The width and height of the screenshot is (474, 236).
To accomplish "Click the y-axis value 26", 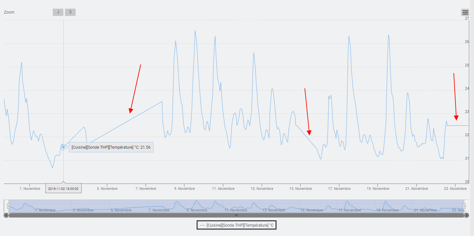I will [x=467, y=42].
